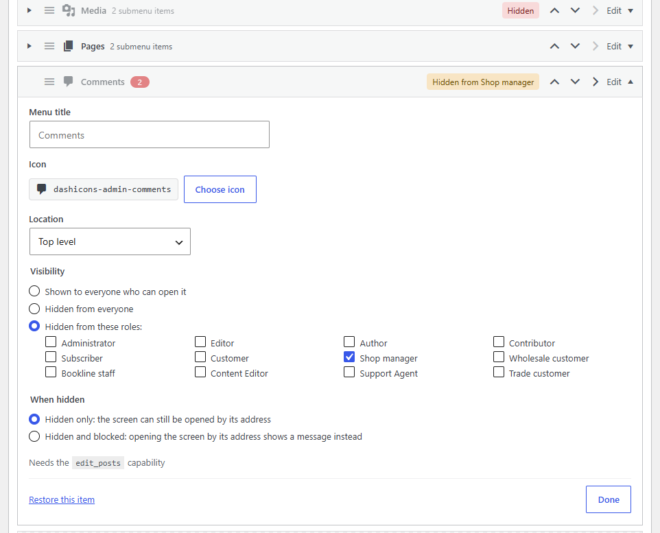Expand the Media submenu items
660x533 pixels.
[29, 10]
